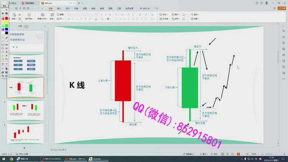Click the orange share button
Image resolution: width=288 pixels, height=162 pixels.
(280, 8)
